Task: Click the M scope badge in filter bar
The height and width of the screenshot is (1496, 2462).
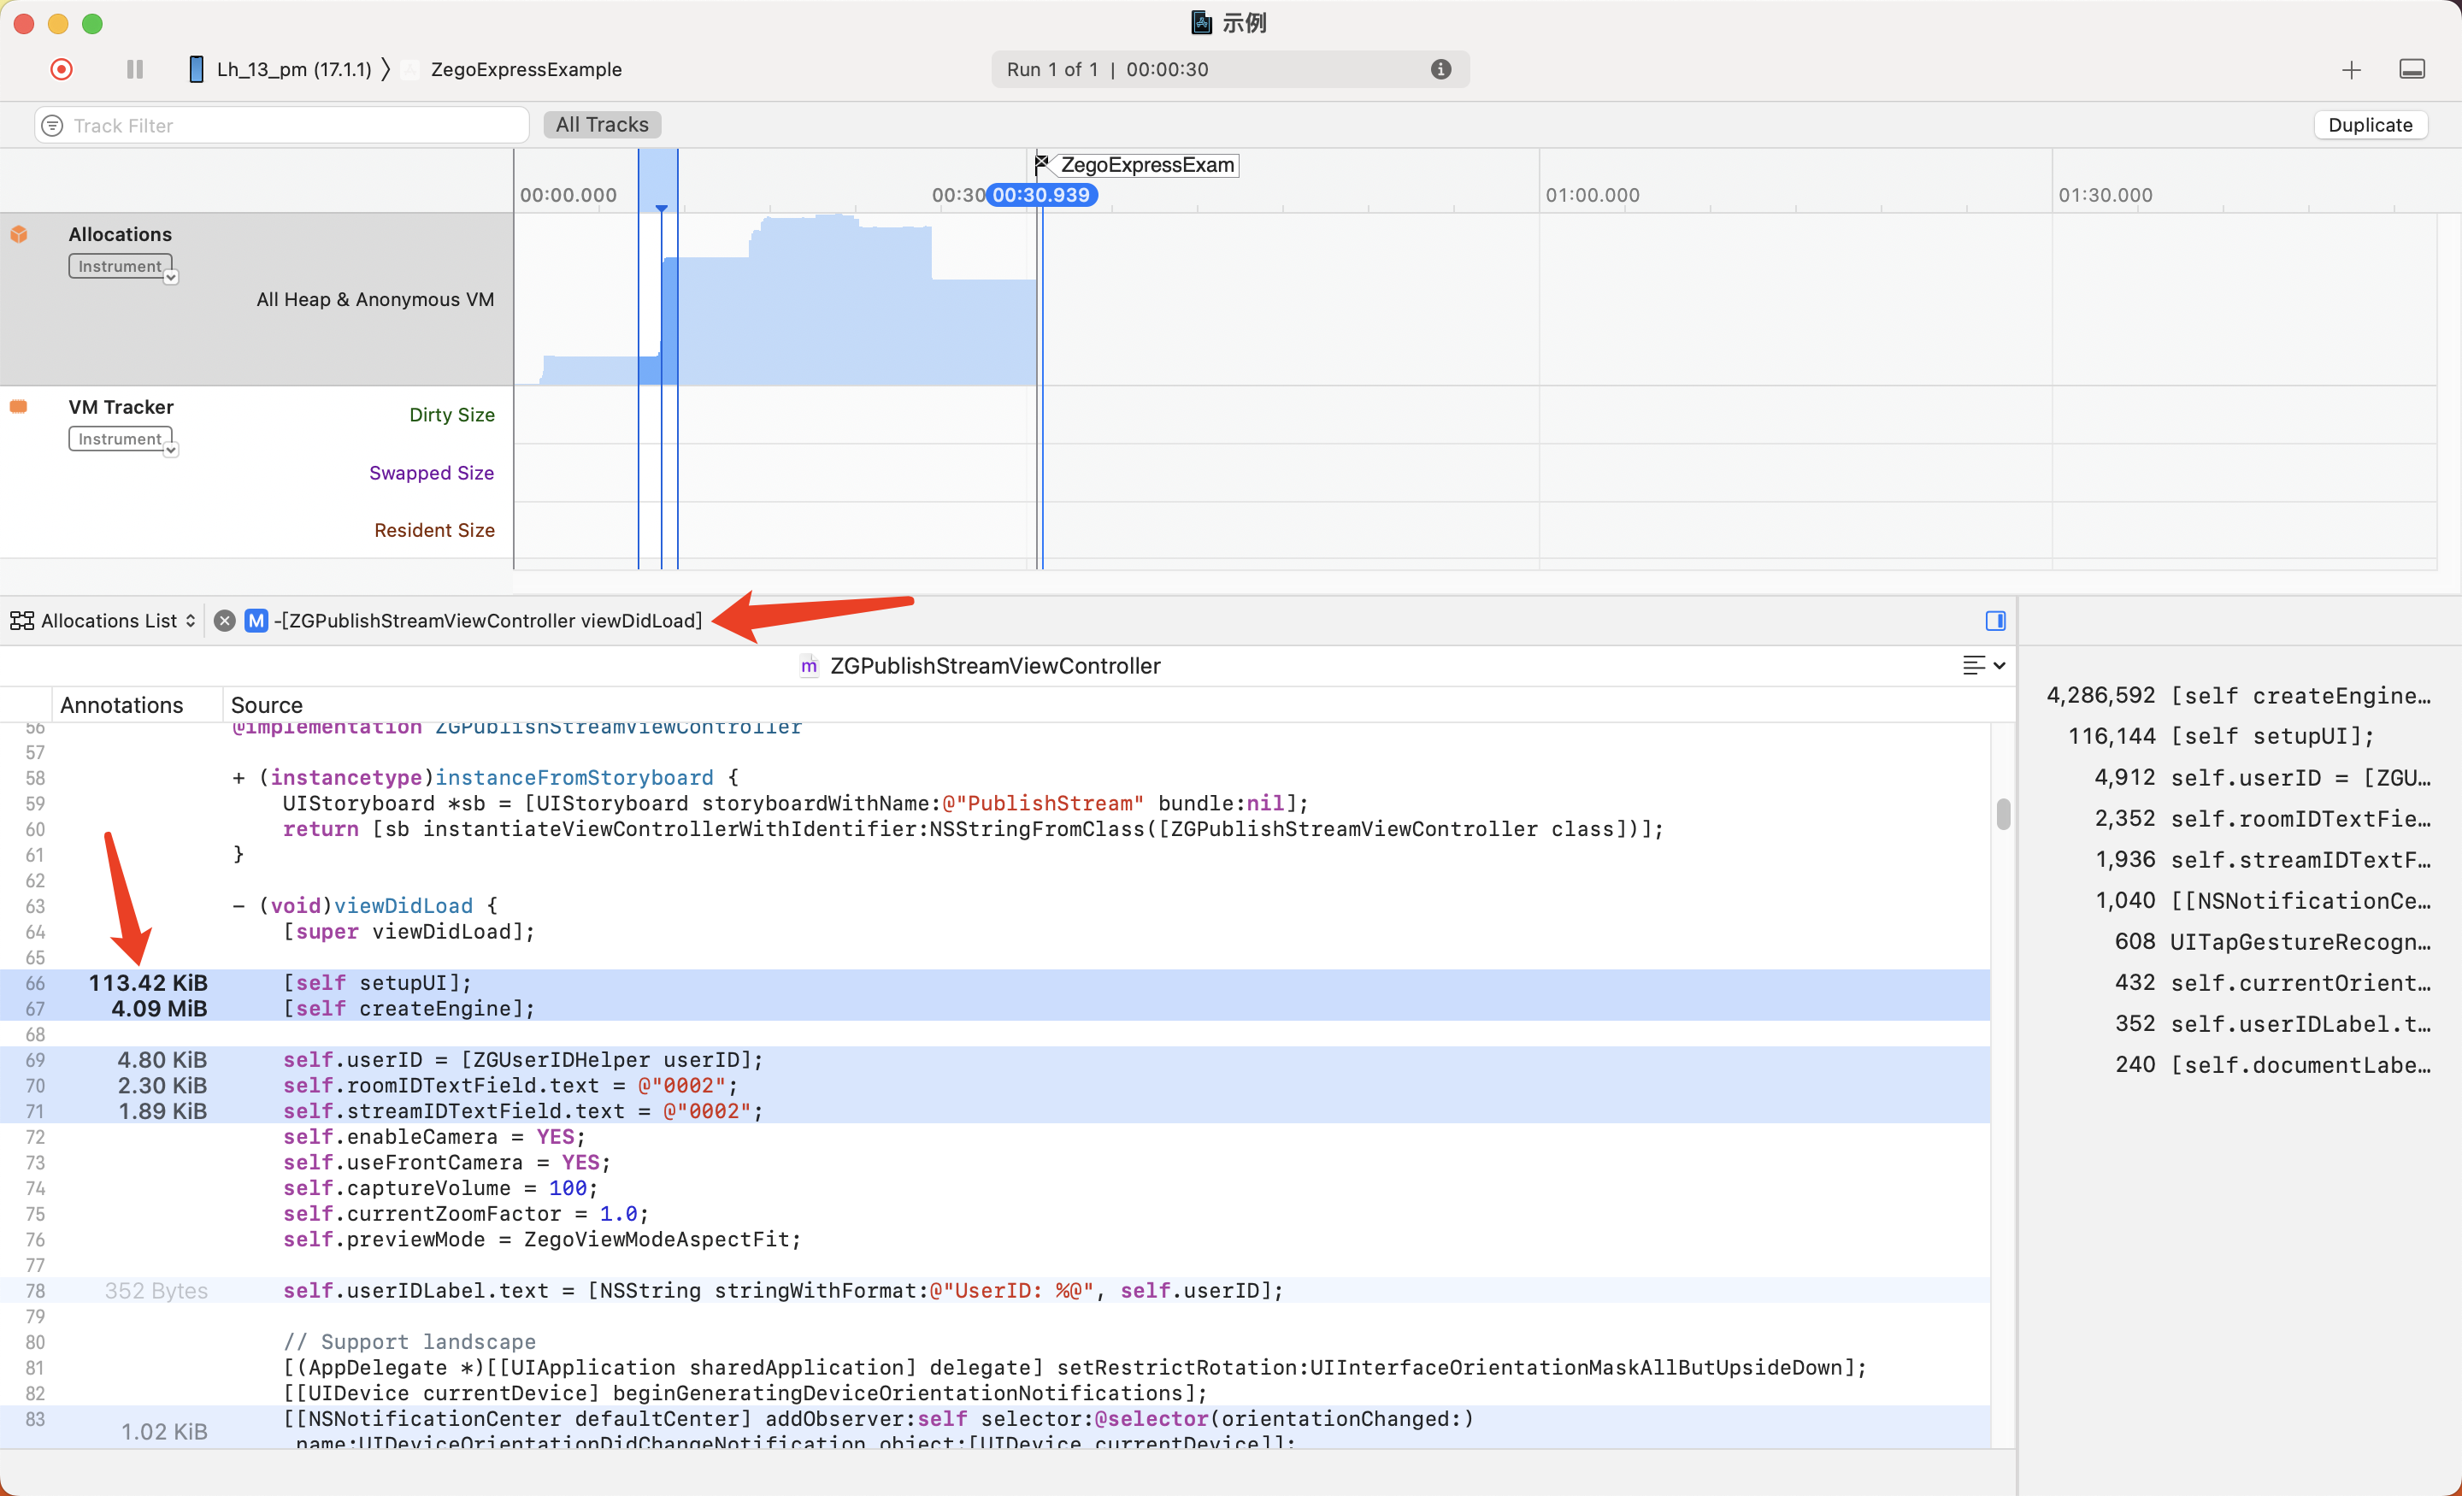Action: point(256,621)
